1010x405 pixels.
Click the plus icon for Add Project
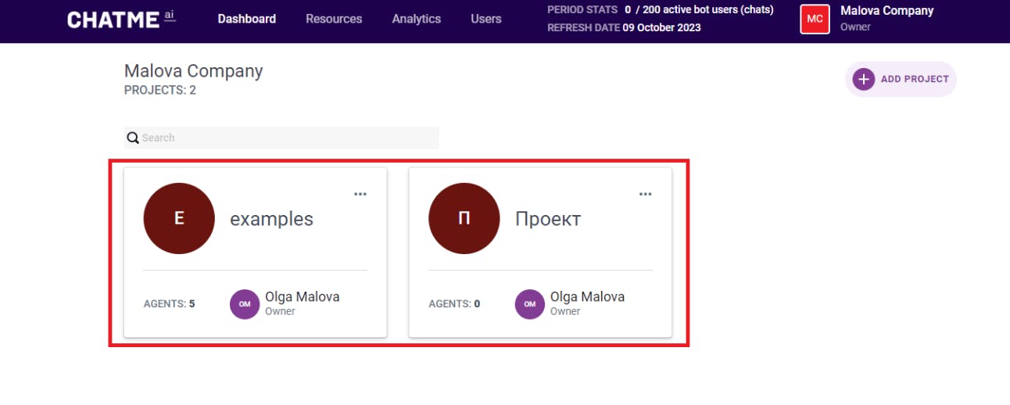pyautogui.click(x=864, y=79)
